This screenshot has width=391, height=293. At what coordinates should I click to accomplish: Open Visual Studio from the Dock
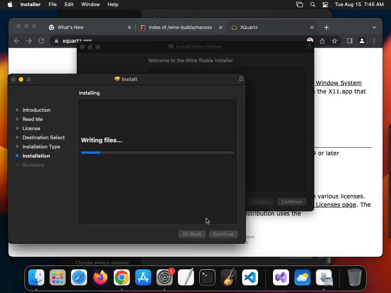pos(281,277)
